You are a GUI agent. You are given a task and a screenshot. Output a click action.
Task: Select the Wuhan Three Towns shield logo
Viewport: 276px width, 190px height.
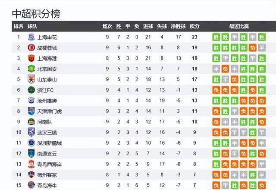coord(31,132)
